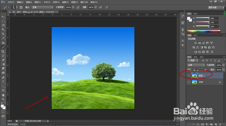The image size is (226, 126).
Task: Select the Eraser tool
Action: tap(3, 60)
